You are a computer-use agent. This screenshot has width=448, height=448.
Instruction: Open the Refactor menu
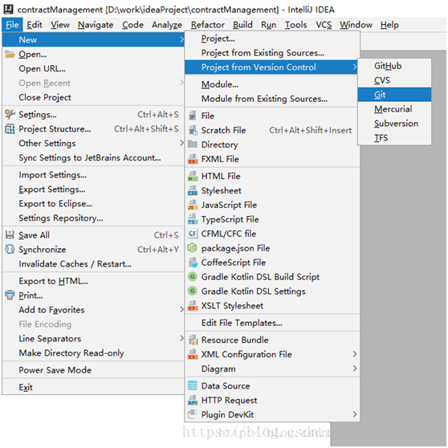pos(208,25)
